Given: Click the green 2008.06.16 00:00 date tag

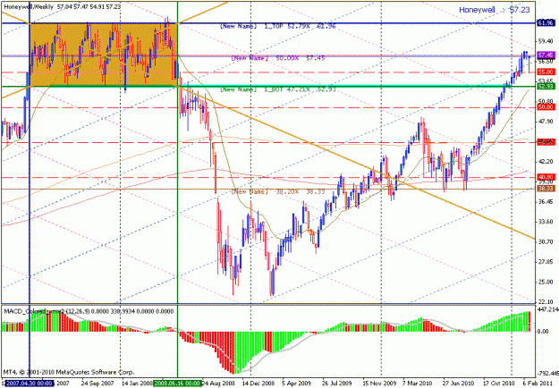Looking at the screenshot, I should [x=178, y=384].
